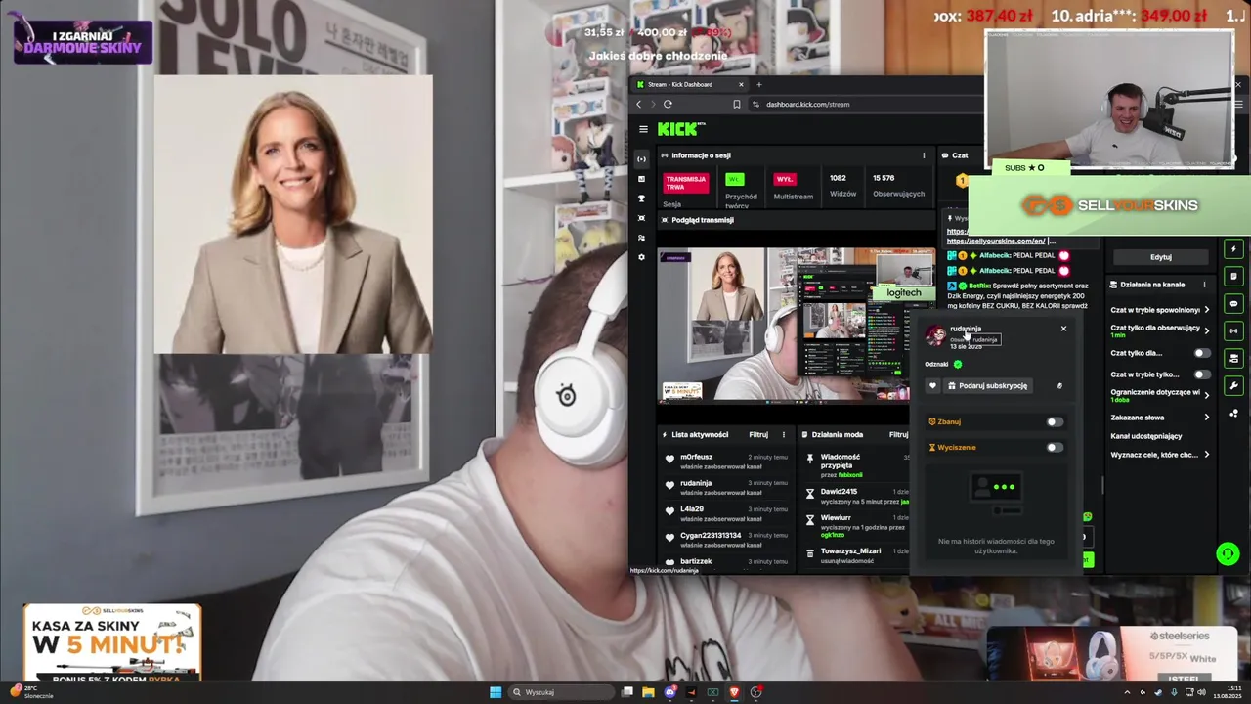This screenshot has height=704, width=1251.
Task: Close the rudaninja user card
Action: [x=1063, y=329]
